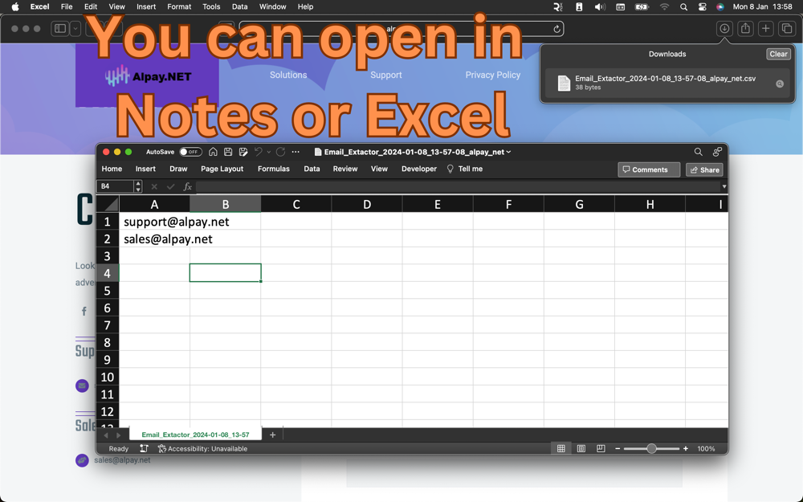Click the Save As icon with pencil

pos(243,152)
